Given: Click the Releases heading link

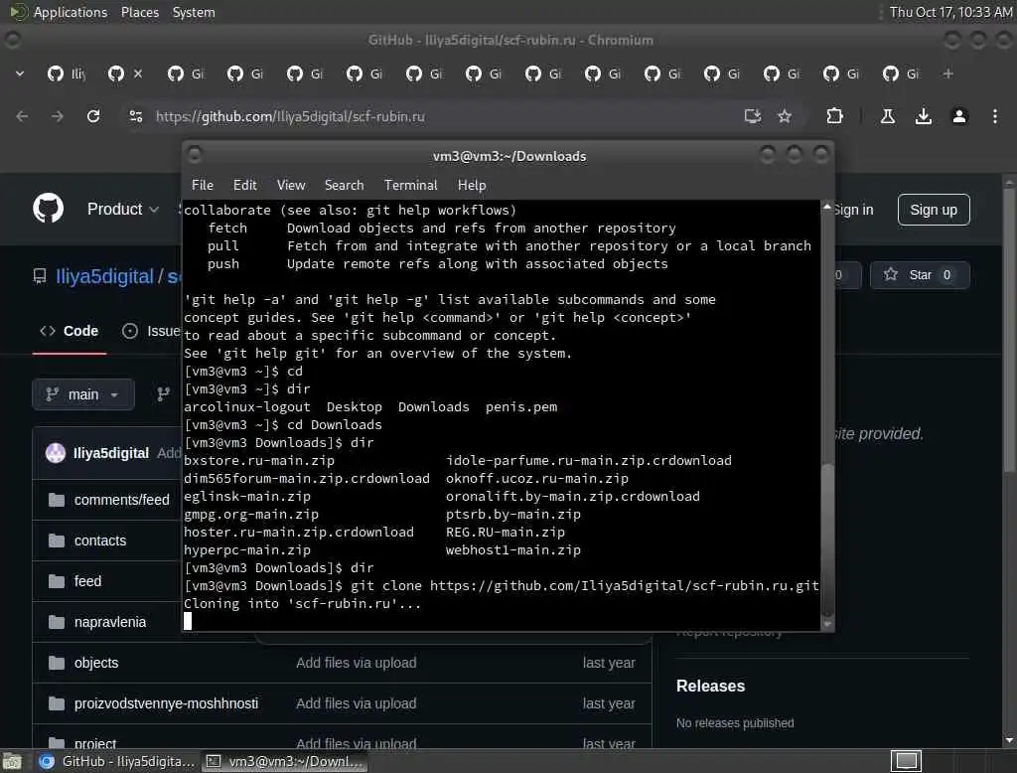Looking at the screenshot, I should [x=710, y=686].
